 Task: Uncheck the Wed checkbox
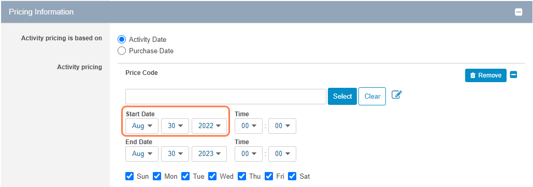[212, 176]
